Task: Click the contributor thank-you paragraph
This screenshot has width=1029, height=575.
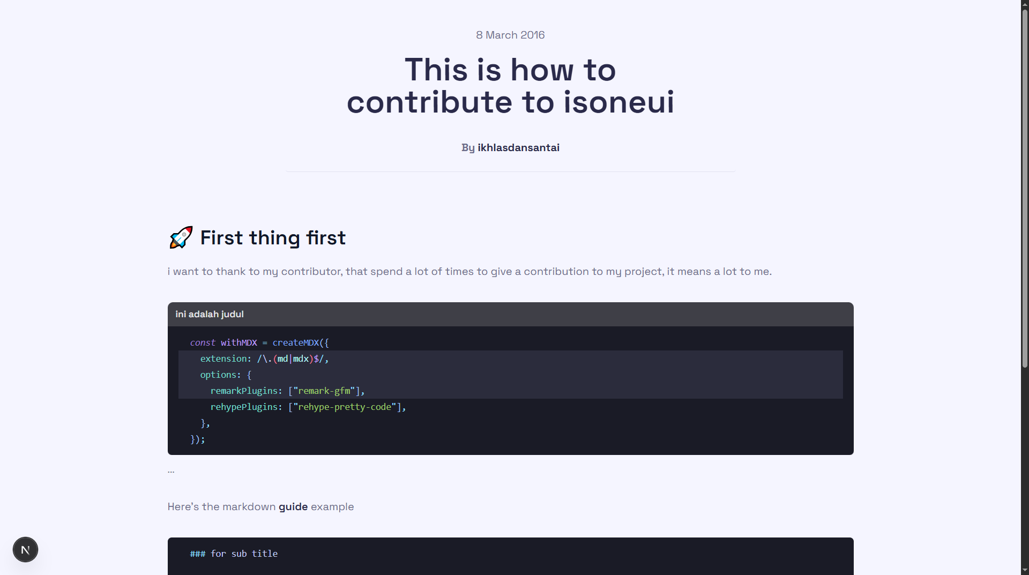Action: [x=469, y=271]
